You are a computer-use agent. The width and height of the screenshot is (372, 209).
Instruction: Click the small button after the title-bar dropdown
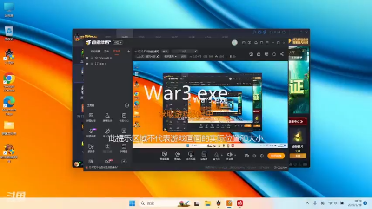tap(183, 56)
